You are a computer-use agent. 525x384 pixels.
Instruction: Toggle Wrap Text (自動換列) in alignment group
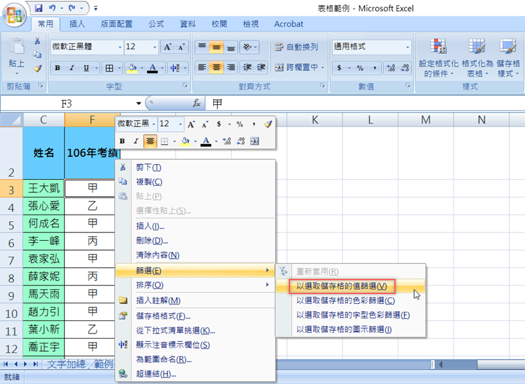296,47
